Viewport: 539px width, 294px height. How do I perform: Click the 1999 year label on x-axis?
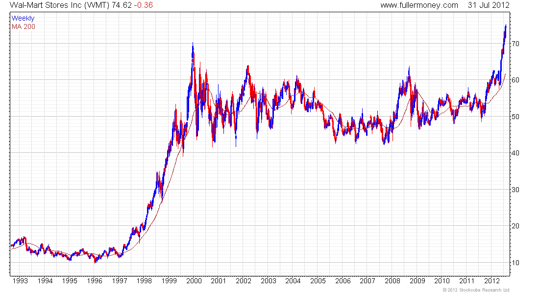169,281
